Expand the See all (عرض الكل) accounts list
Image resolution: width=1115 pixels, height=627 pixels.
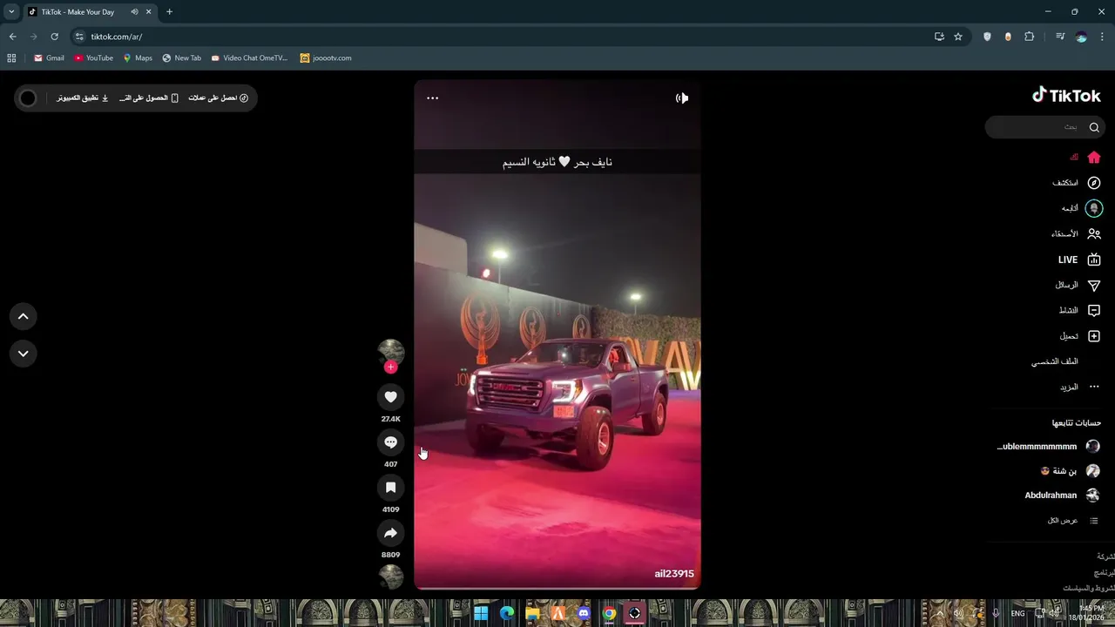tap(1073, 521)
